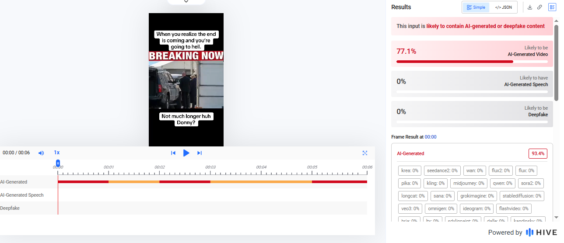
Task: Toggle the detailed results layout icon
Action: click(x=552, y=7)
